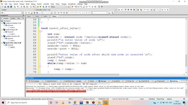The height and width of the screenshot is (105, 188).
Task: Click the Build gear icon
Action: pyautogui.click(x=38, y=7)
